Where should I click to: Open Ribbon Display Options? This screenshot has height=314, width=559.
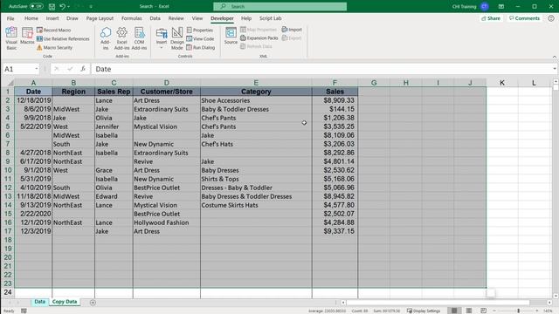click(500, 6)
